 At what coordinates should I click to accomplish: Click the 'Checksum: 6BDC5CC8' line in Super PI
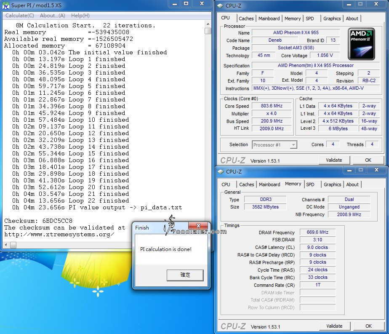tap(38, 221)
